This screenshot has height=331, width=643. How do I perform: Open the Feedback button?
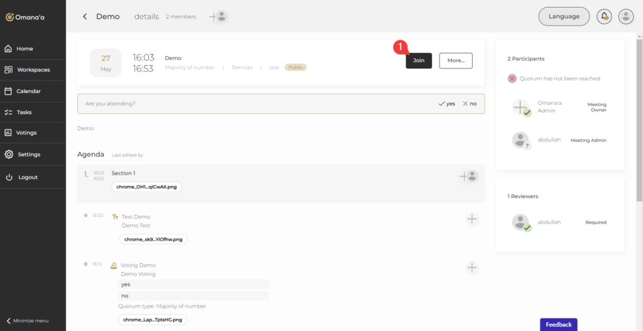coord(558,325)
